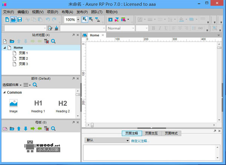Delete master in masters panel

(x=46, y=129)
